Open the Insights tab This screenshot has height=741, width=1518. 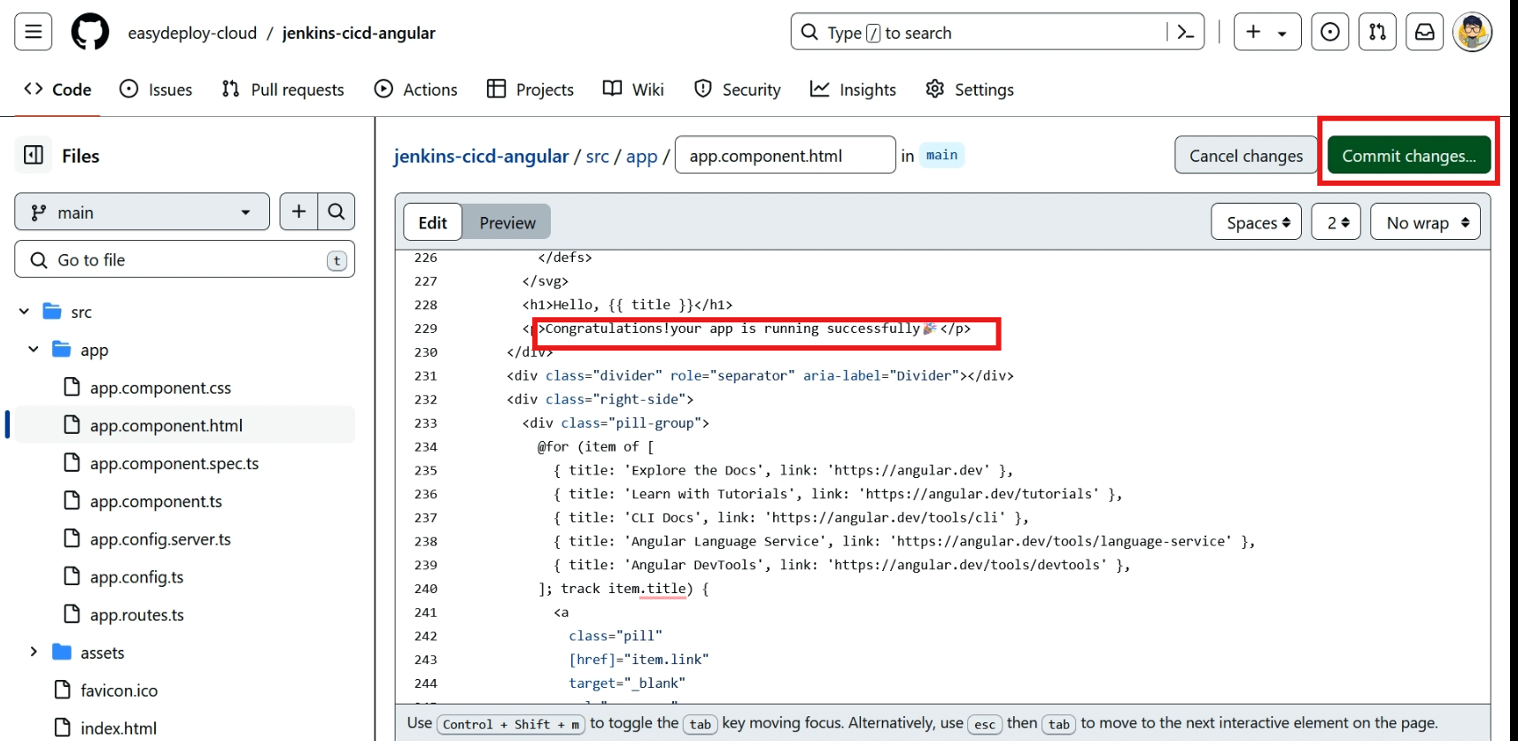point(854,89)
